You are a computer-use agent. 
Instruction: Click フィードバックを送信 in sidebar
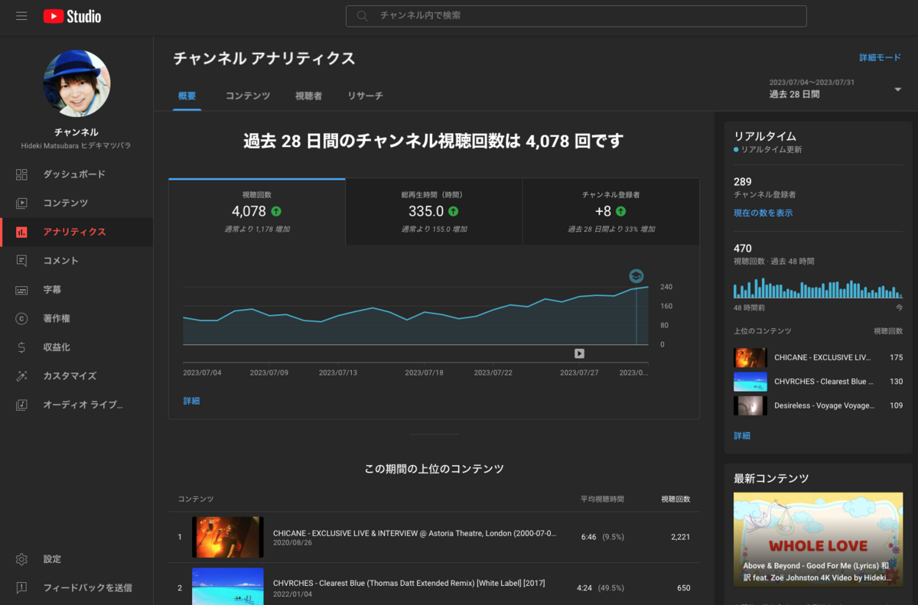[76, 587]
